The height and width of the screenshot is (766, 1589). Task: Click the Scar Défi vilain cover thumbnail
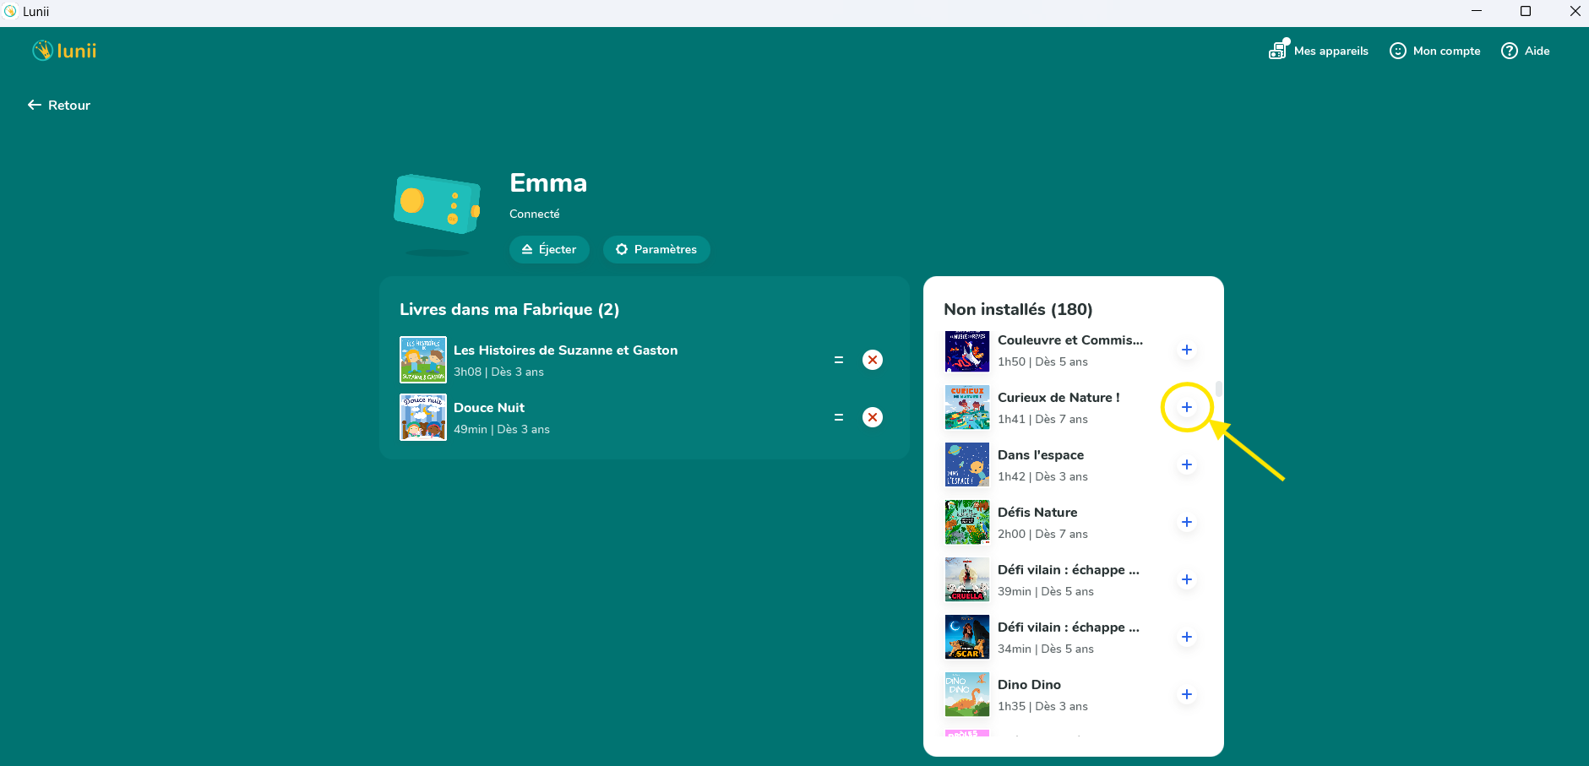[x=967, y=637]
